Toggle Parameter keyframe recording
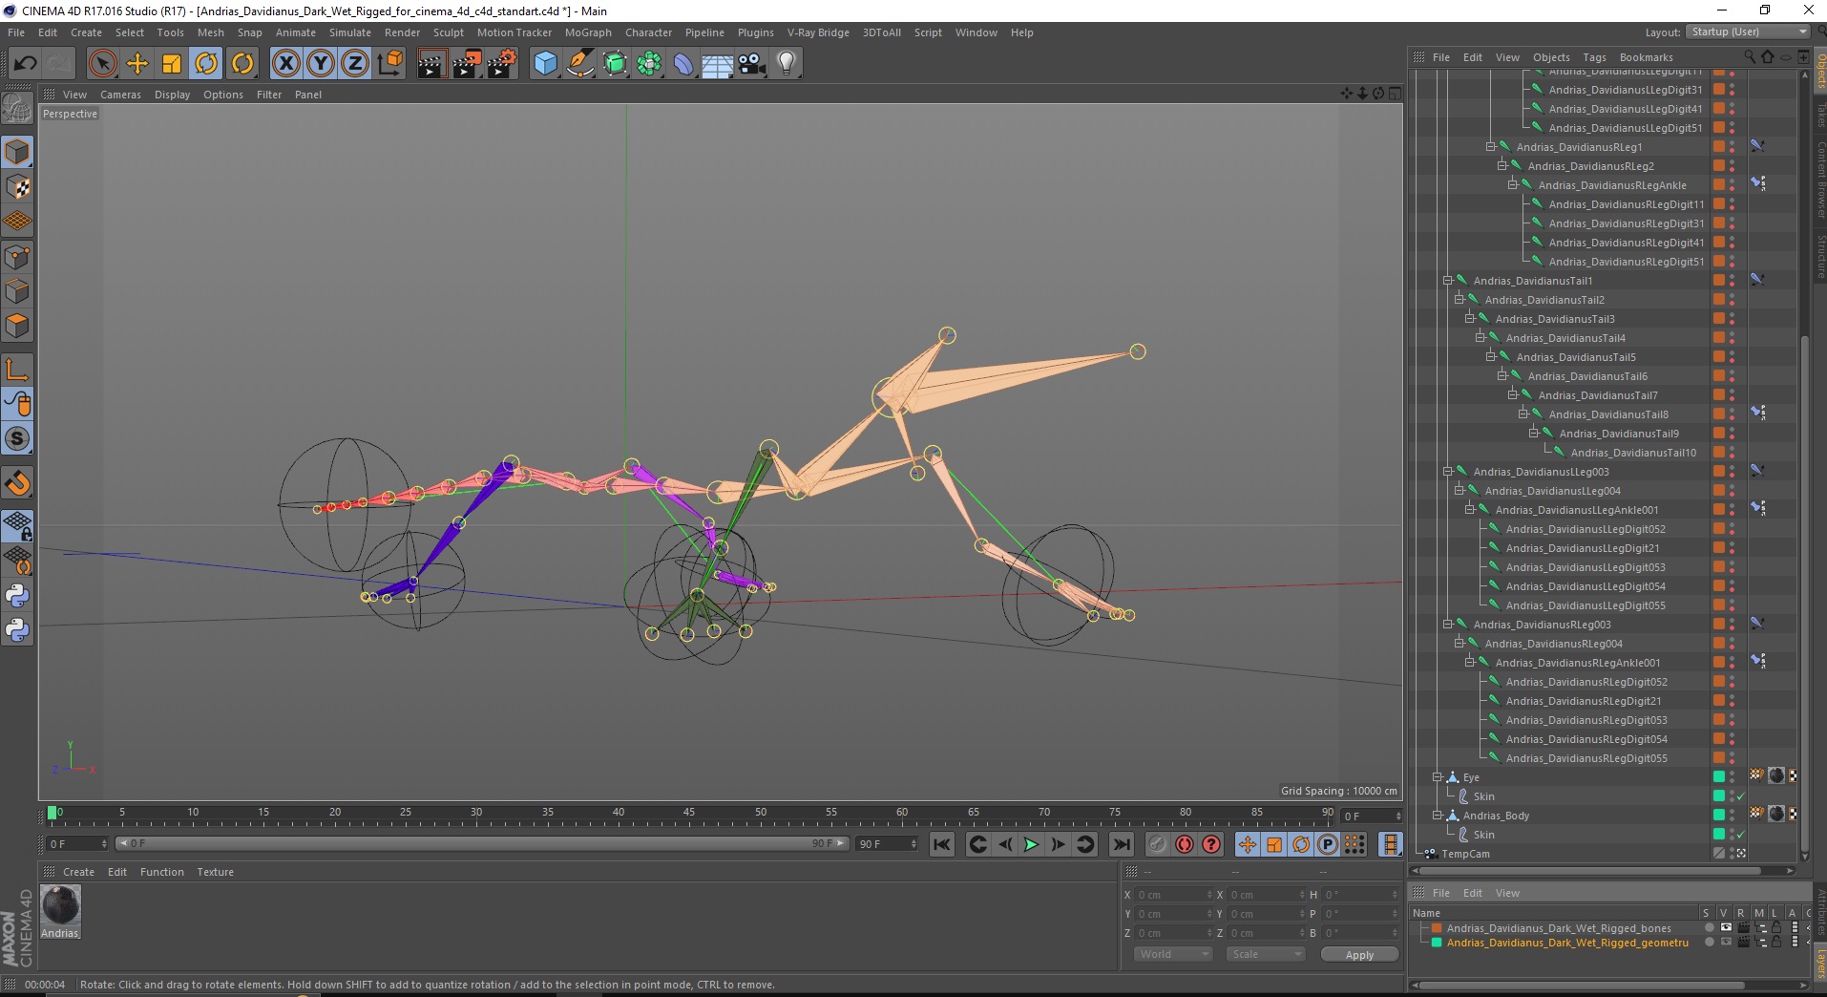The image size is (1827, 997). (1328, 844)
